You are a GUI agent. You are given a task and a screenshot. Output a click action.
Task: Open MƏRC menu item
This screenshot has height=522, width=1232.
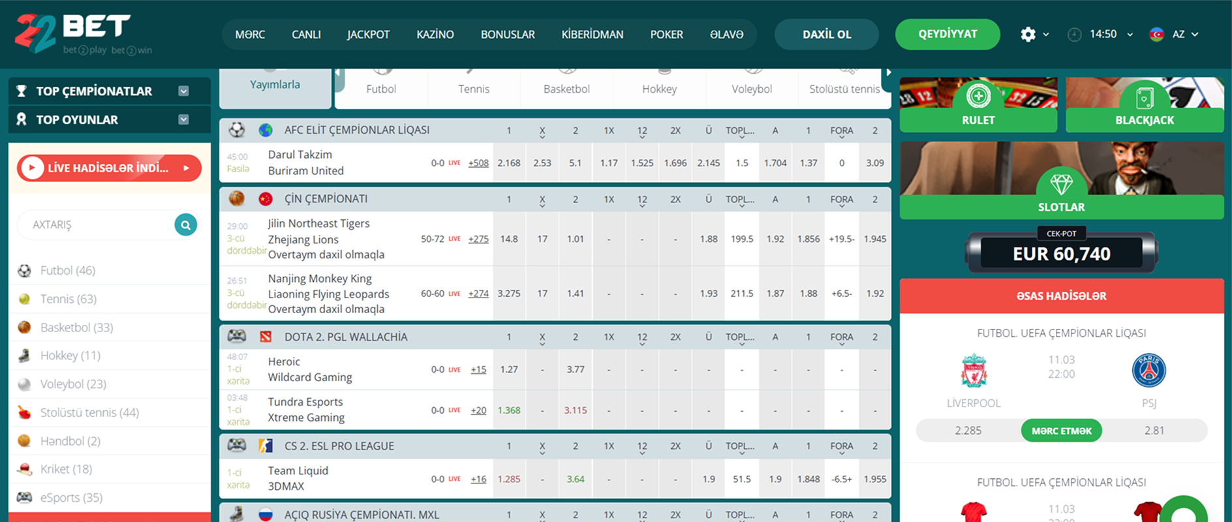click(x=250, y=35)
